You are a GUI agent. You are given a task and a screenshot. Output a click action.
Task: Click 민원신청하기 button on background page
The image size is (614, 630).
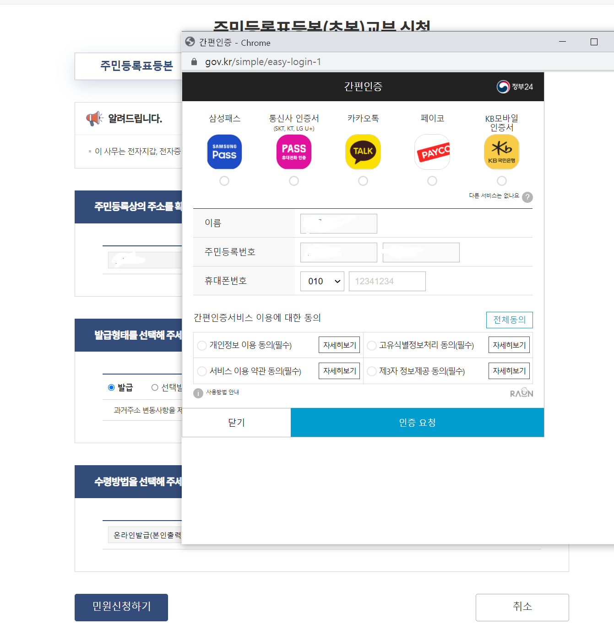pos(121,607)
